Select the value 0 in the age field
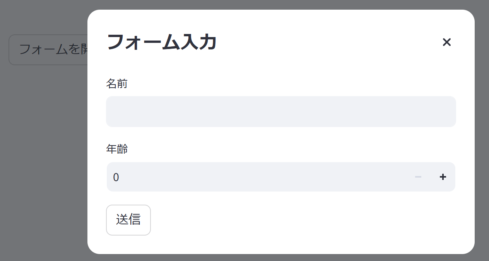 [x=116, y=177]
